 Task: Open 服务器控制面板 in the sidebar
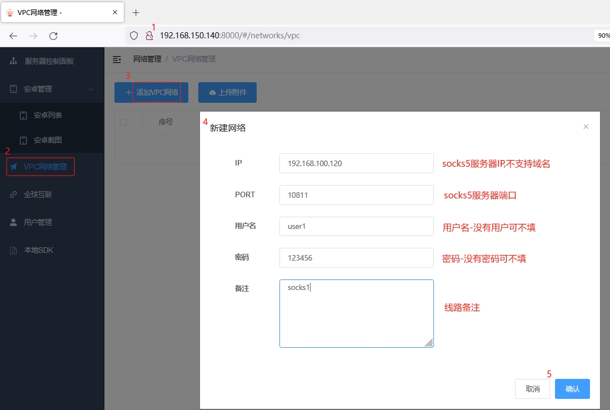coord(49,61)
